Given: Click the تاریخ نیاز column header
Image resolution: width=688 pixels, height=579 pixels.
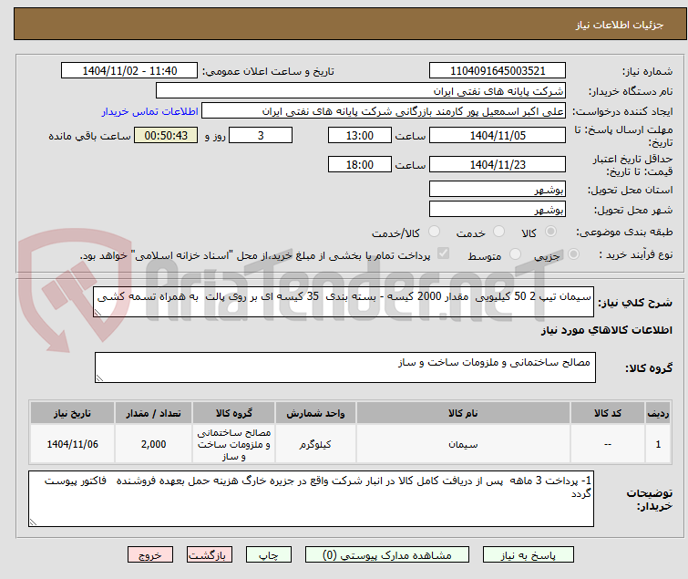Looking at the screenshot, I should pyautogui.click(x=72, y=414).
